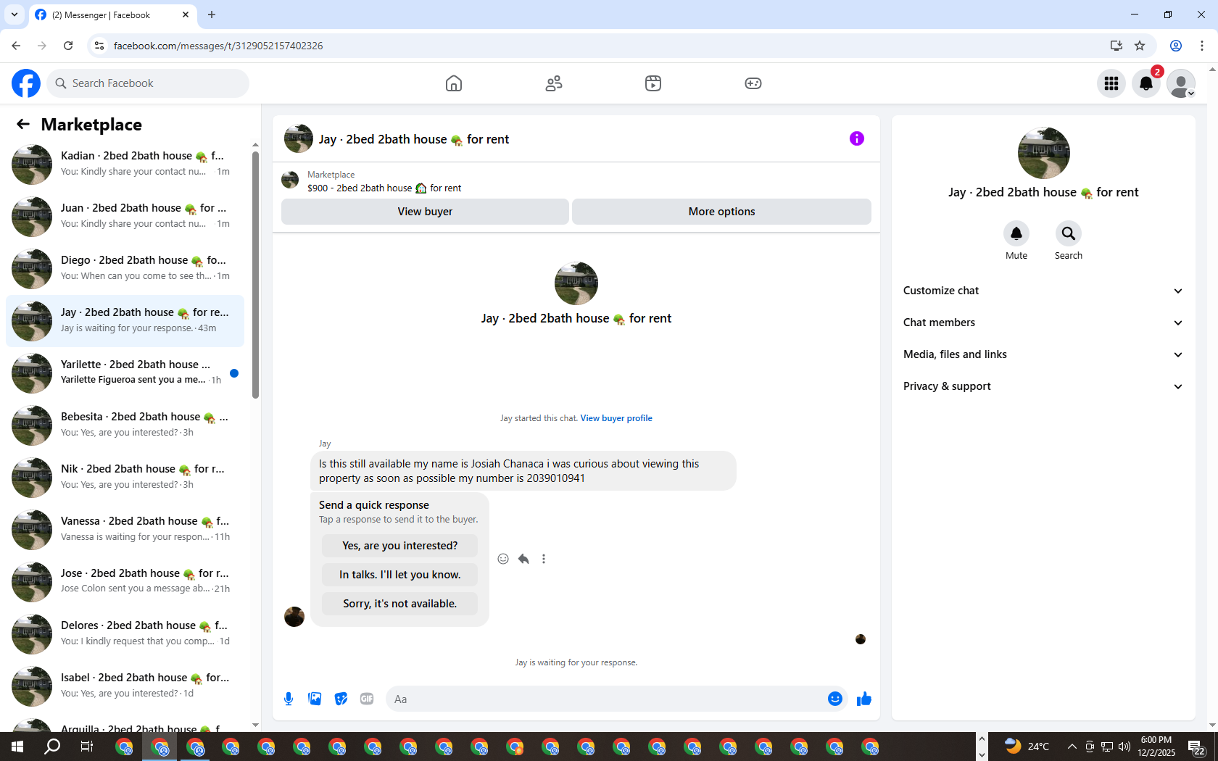This screenshot has height=761, width=1218.
Task: Open View buyer profile link
Action: click(x=616, y=418)
